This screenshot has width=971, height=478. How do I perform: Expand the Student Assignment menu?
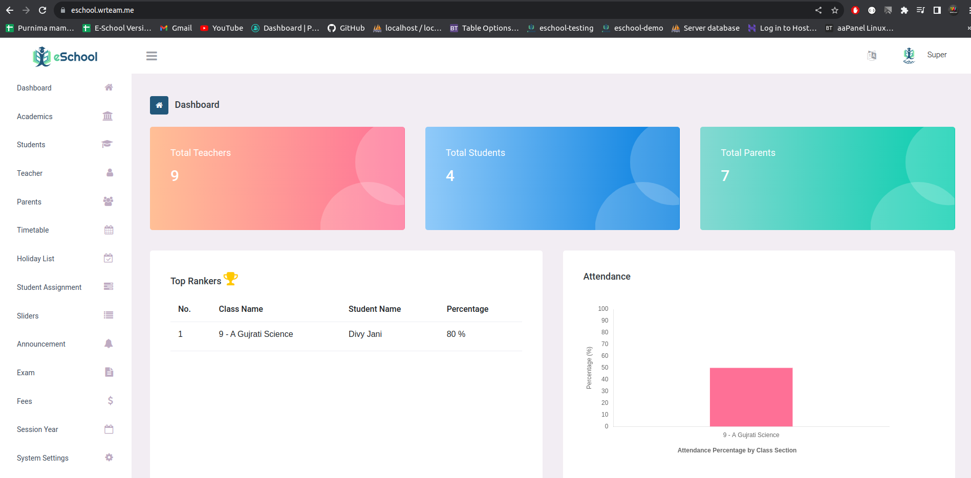tap(49, 287)
